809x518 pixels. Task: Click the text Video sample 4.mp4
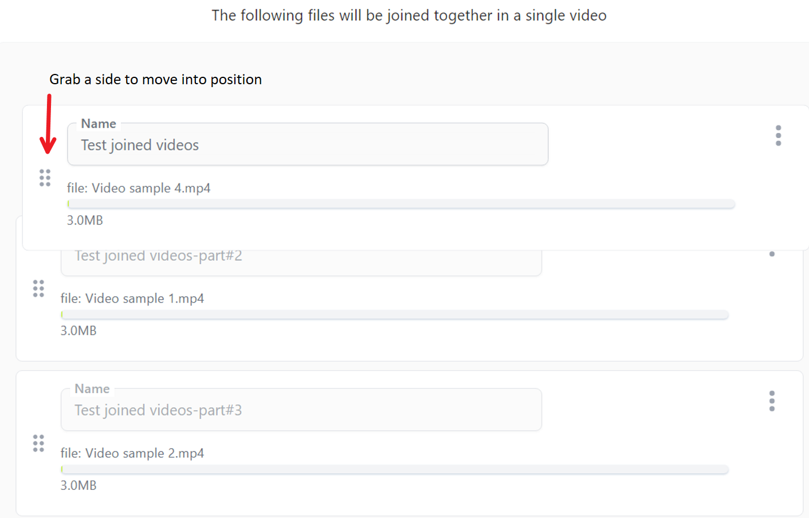click(139, 188)
